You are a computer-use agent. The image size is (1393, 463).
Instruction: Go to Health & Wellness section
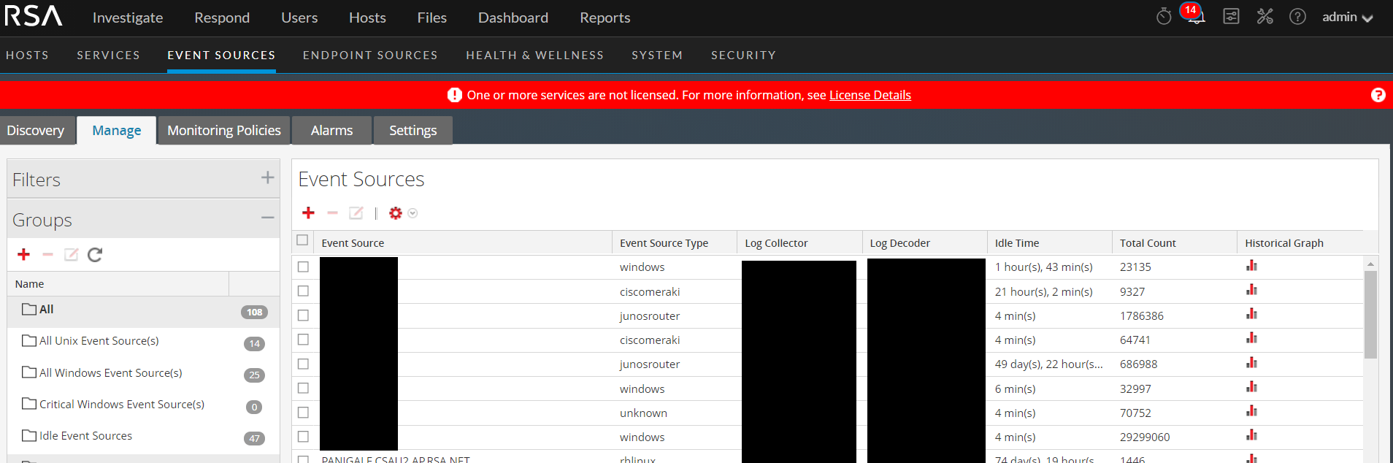(535, 55)
